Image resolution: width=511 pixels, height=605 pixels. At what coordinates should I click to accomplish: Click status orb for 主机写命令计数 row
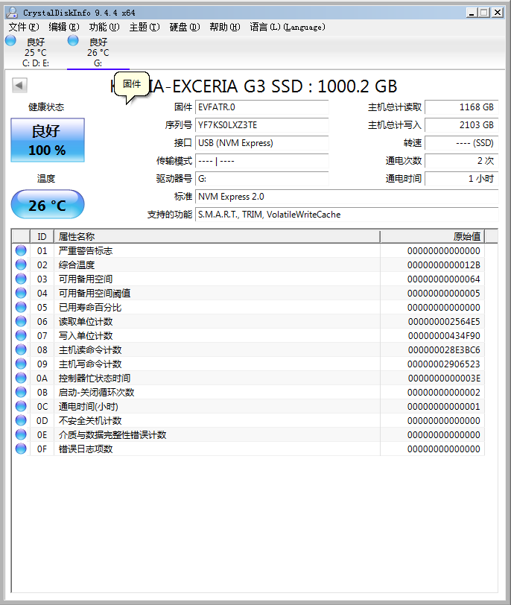[21, 364]
